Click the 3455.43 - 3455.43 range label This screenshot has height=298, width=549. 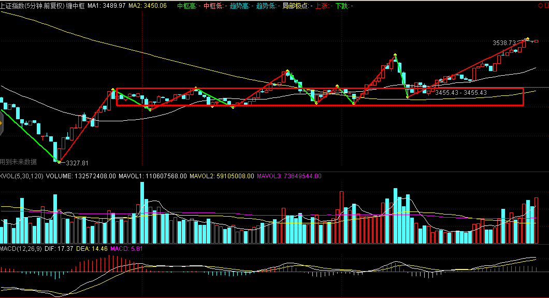click(x=460, y=93)
